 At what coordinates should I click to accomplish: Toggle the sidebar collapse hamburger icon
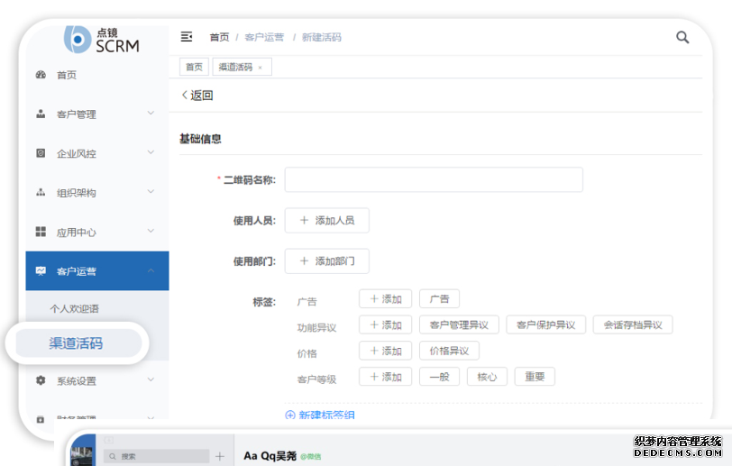pyautogui.click(x=187, y=37)
